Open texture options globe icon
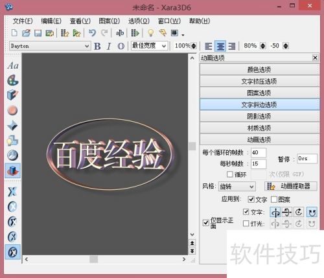This screenshot has width=324, height=278. (x=13, y=156)
